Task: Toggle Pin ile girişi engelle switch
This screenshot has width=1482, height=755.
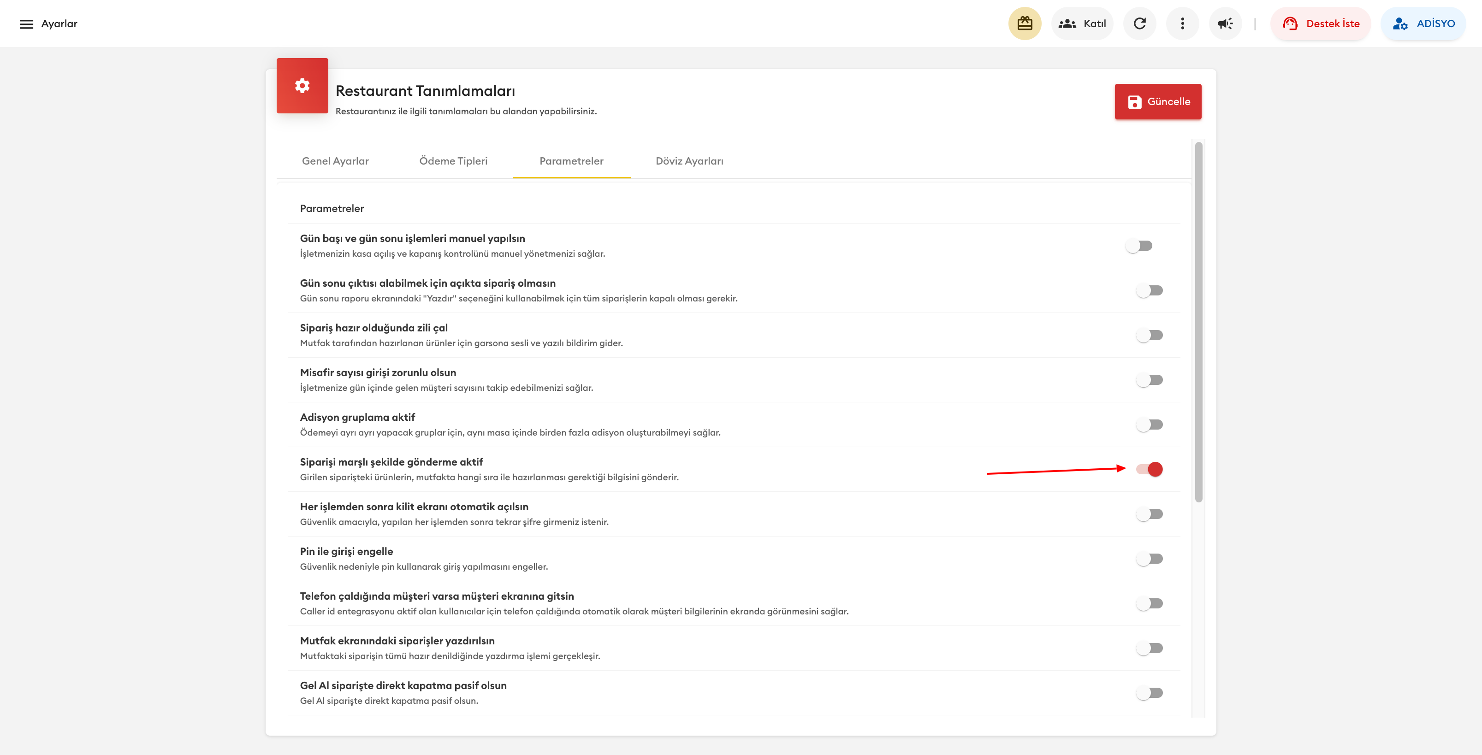Action: tap(1150, 559)
